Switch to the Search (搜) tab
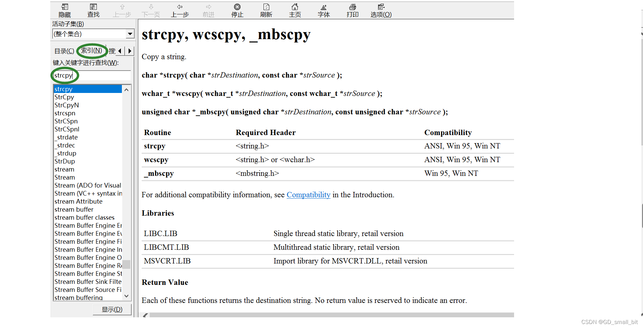Image resolution: width=643 pixels, height=328 pixels. pyautogui.click(x=112, y=51)
